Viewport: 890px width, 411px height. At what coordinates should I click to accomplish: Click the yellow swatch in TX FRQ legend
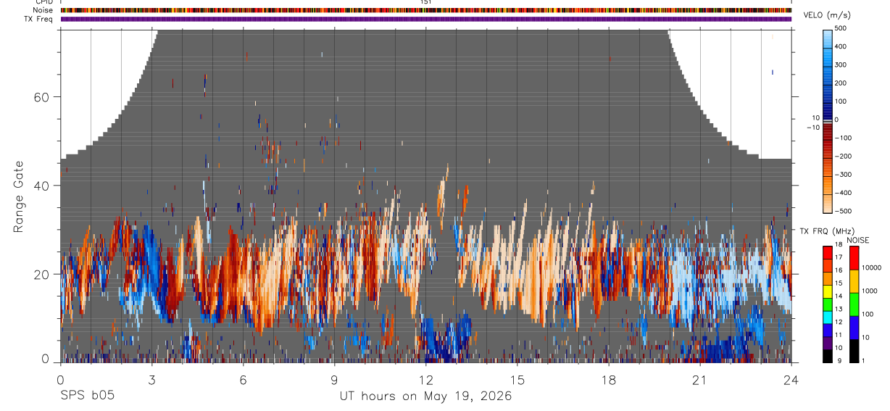click(828, 290)
